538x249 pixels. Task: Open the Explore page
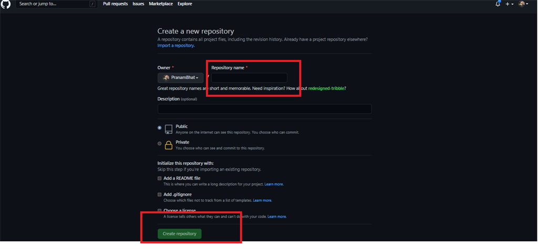tap(185, 4)
